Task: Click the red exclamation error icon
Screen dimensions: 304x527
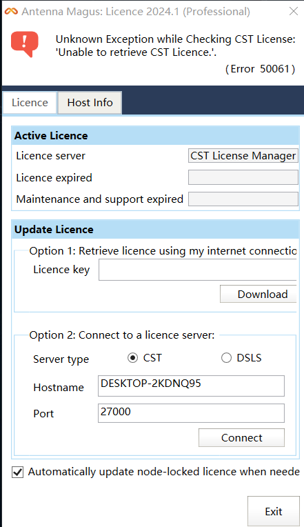Action: pyautogui.click(x=25, y=44)
